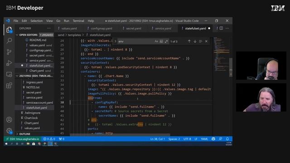Open README.md in Open Editors
This screenshot has height=163, width=290.
coord(38,40)
